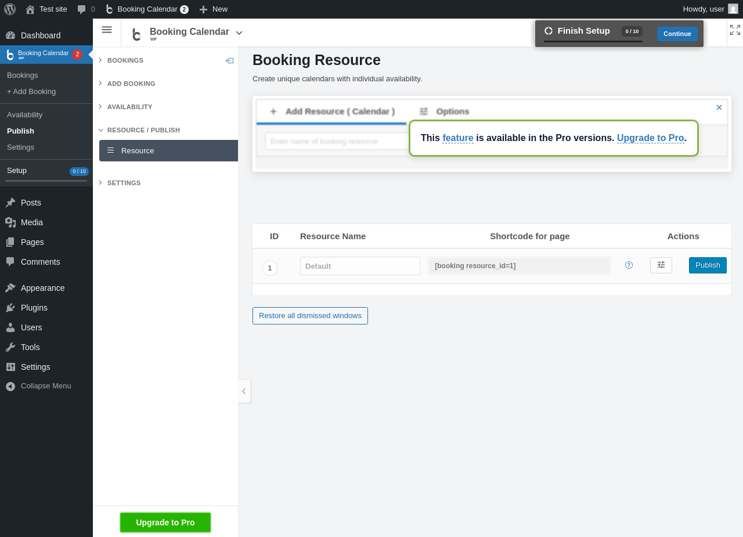Toggle fullscreen mode icon at top right
Viewport: 743px width, 537px height.
coord(735,30)
